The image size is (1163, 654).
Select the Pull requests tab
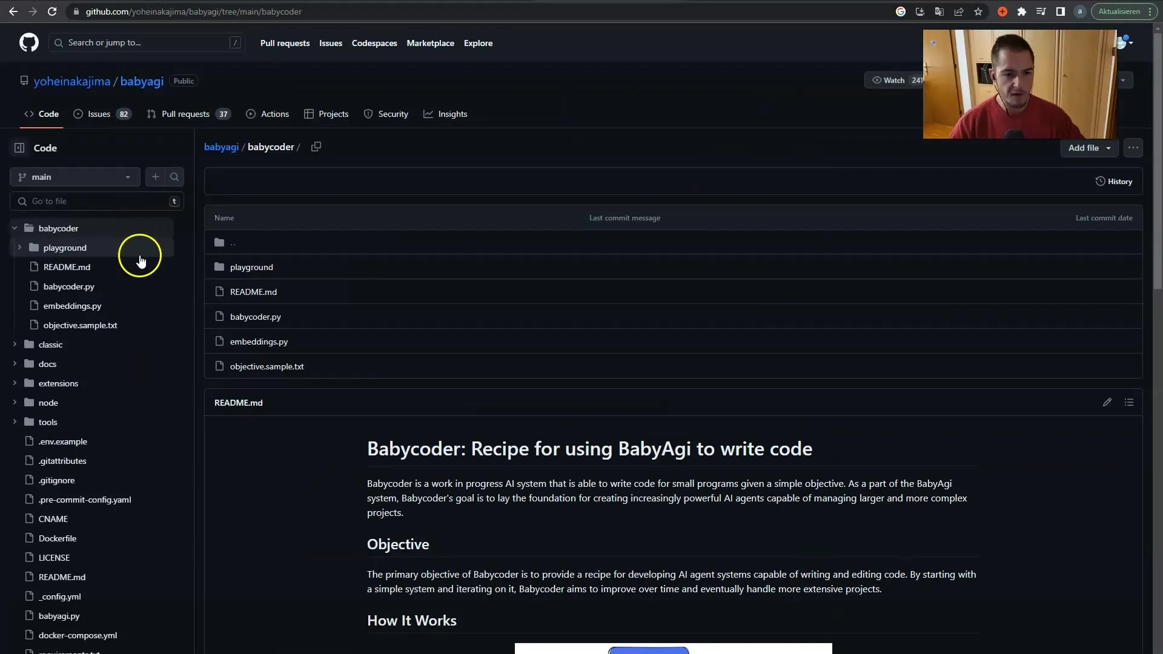pos(185,113)
